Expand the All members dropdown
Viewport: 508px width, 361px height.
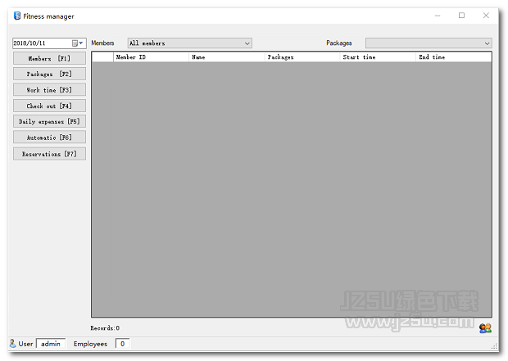pos(190,43)
